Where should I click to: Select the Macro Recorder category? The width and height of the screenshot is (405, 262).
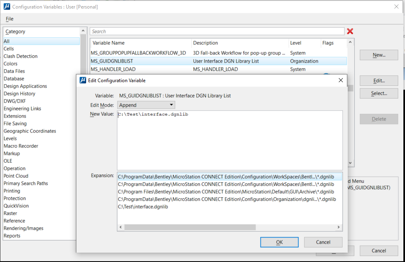pos(40,146)
